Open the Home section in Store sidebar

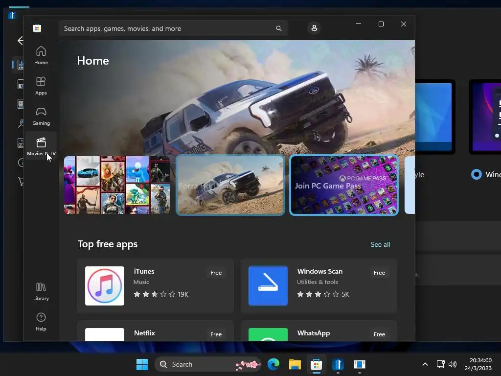[x=41, y=56]
